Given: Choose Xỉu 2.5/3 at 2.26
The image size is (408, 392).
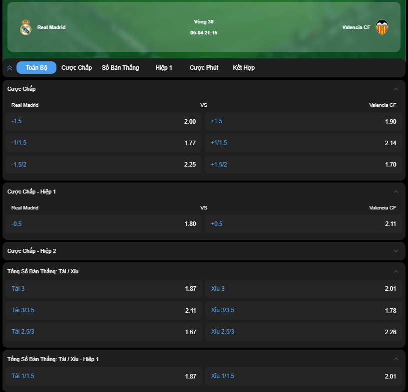Looking at the screenshot, I should pyautogui.click(x=304, y=332).
